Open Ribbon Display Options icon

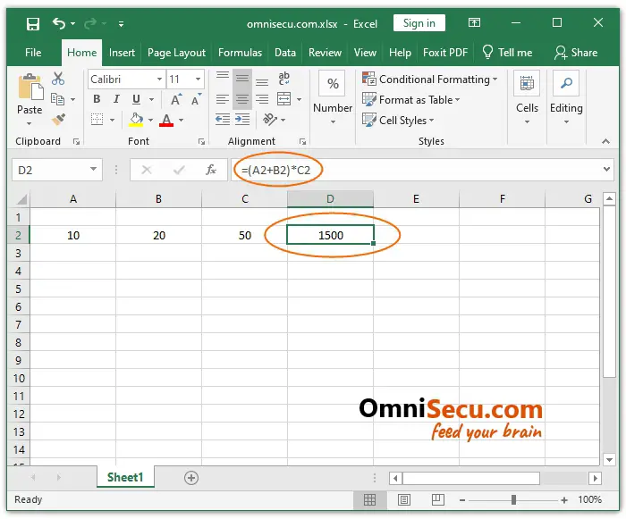click(474, 22)
